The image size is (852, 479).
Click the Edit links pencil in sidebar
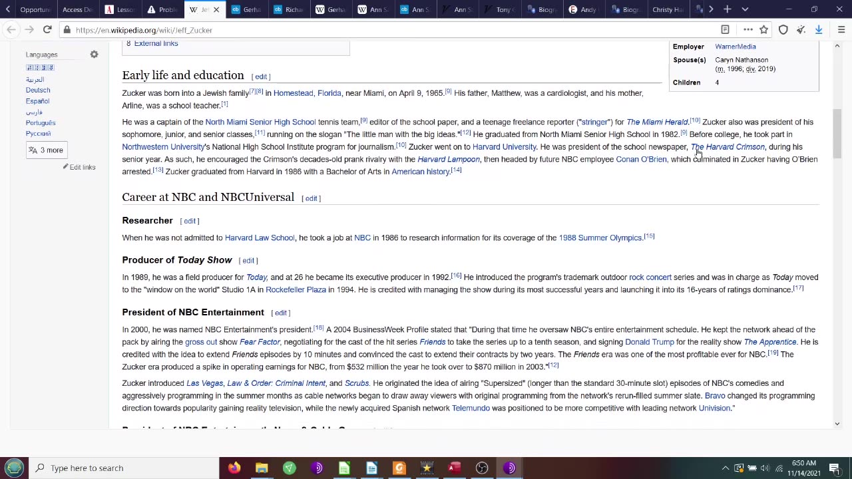[79, 167]
